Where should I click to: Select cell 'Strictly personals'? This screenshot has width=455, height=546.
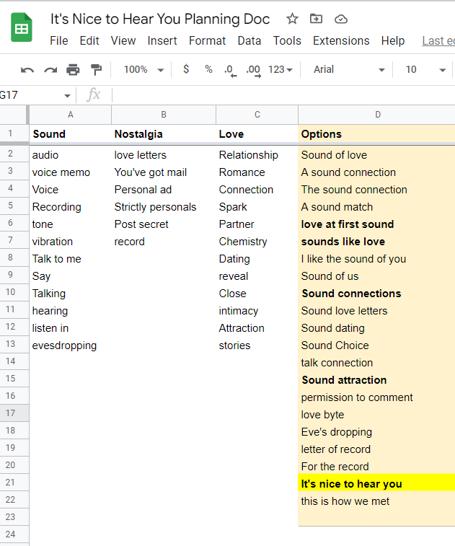point(164,207)
